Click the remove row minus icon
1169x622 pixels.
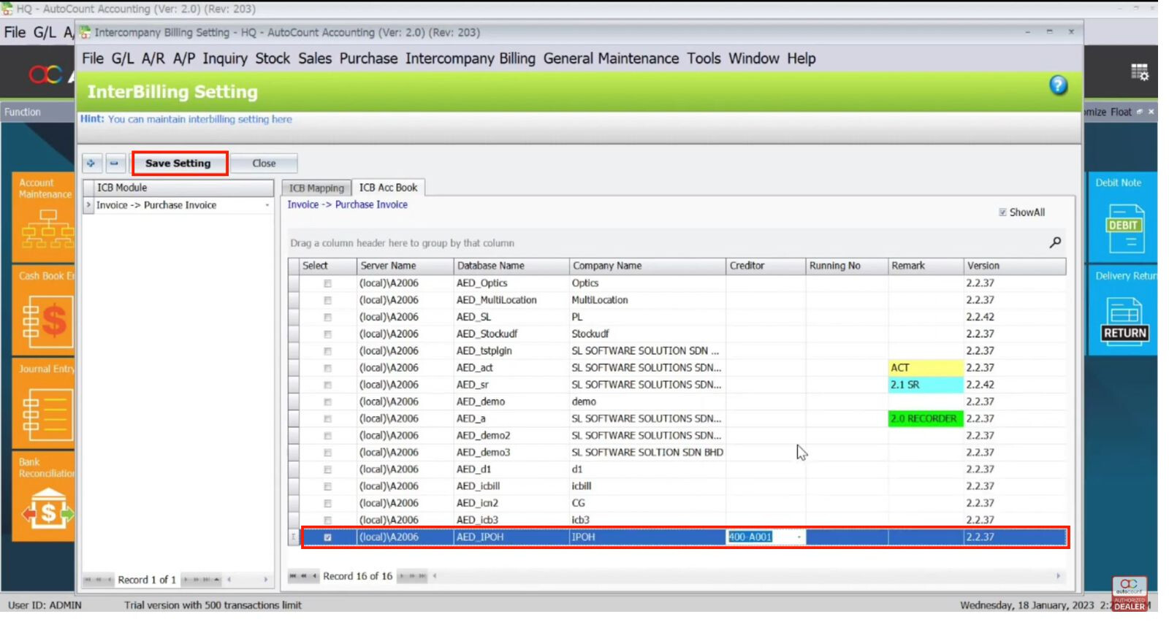pos(114,164)
